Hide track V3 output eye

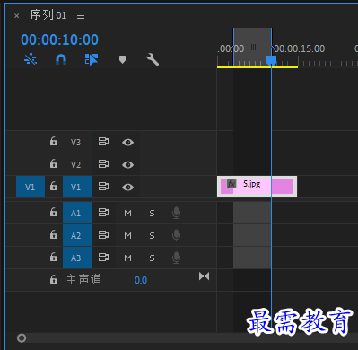tap(127, 143)
